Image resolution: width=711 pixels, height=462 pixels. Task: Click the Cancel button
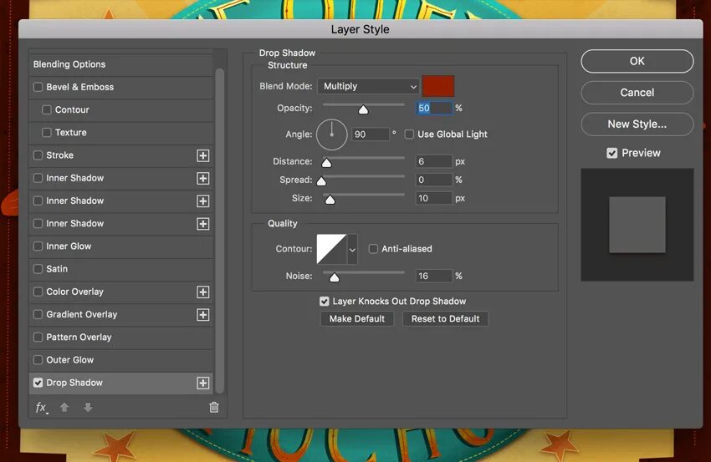point(637,93)
